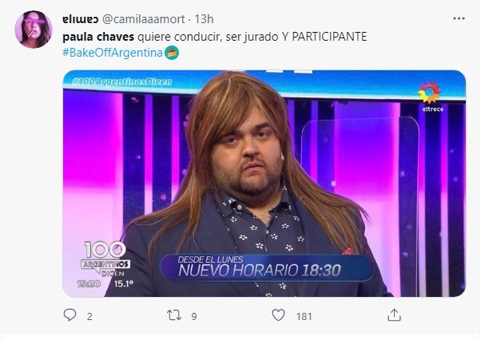481x340 pixels.
Task: Click the Nuevo Horario 18:30 banner
Action: tap(267, 267)
